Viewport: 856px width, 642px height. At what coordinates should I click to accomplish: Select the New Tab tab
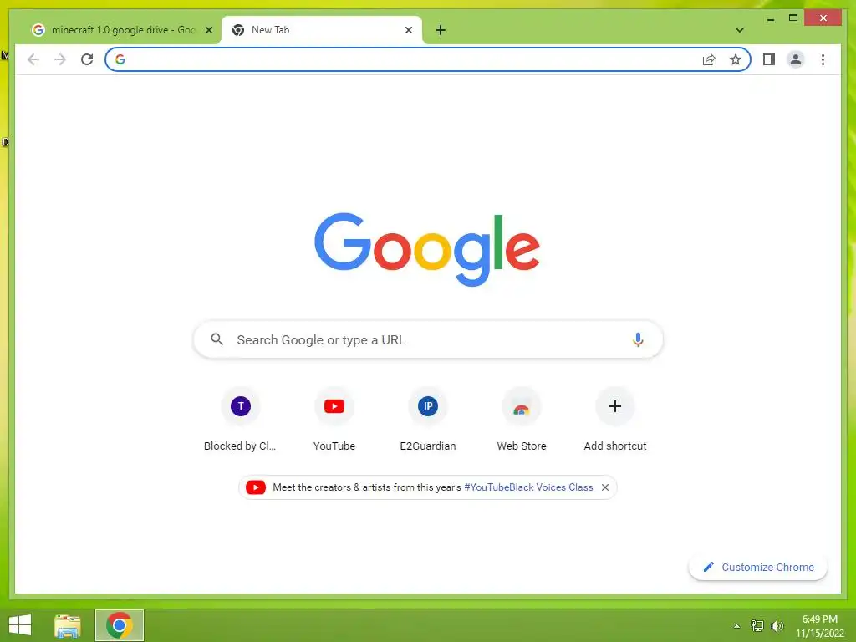pyautogui.click(x=322, y=30)
